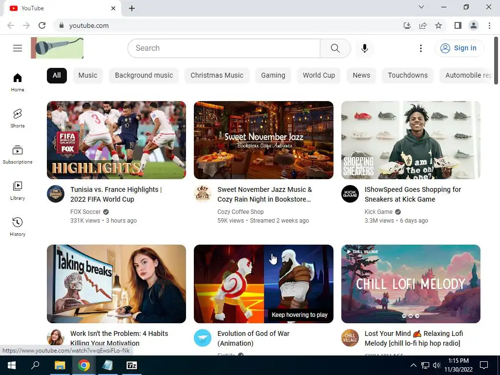Select the News filter chip
This screenshot has height=375, width=500.
pos(361,76)
